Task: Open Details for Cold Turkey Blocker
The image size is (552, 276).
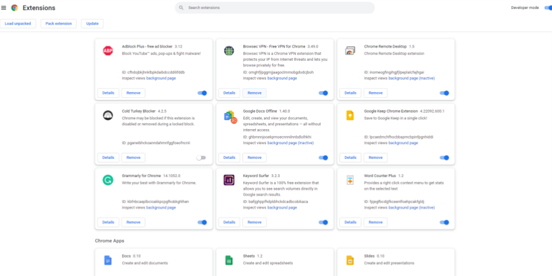Action: [x=108, y=158]
